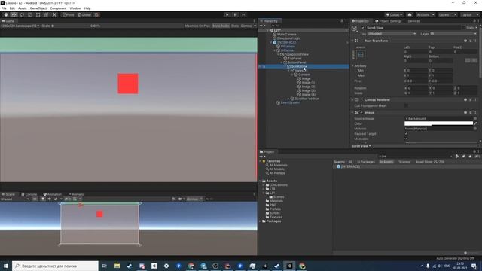Switch to the Console tab
Viewport: 482px width, 271px height.
[x=29, y=194]
